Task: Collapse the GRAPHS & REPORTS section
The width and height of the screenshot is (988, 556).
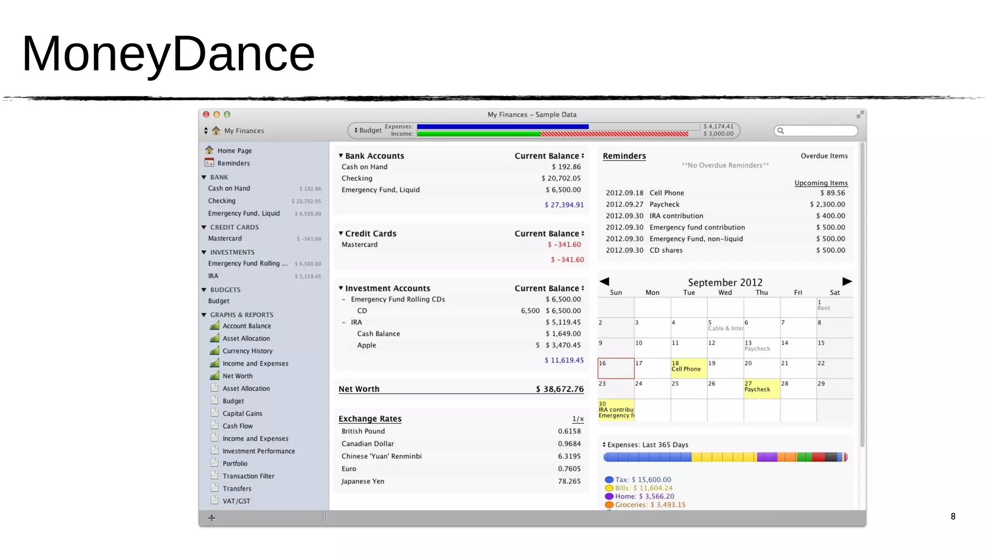Action: 204,315
